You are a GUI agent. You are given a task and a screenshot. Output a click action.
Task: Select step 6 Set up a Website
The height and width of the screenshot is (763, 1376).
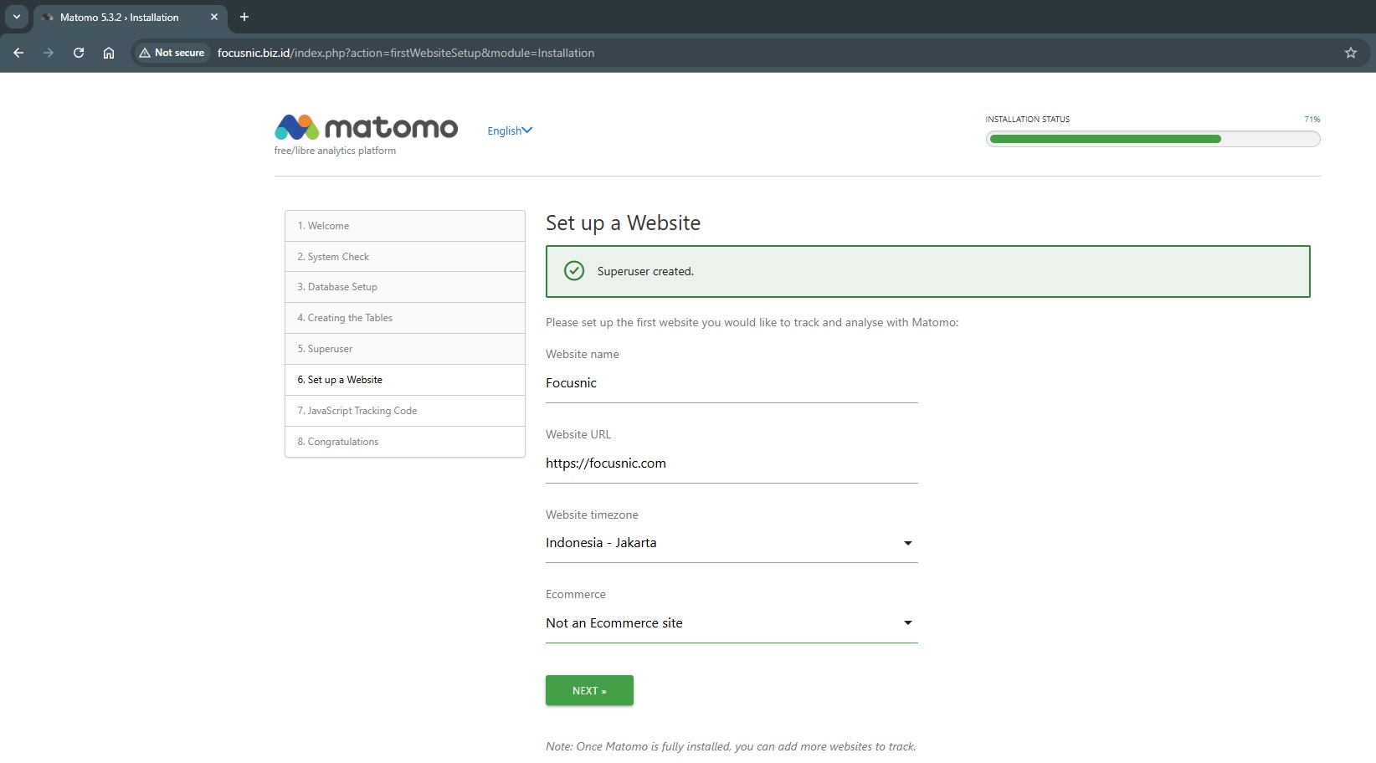coord(340,380)
